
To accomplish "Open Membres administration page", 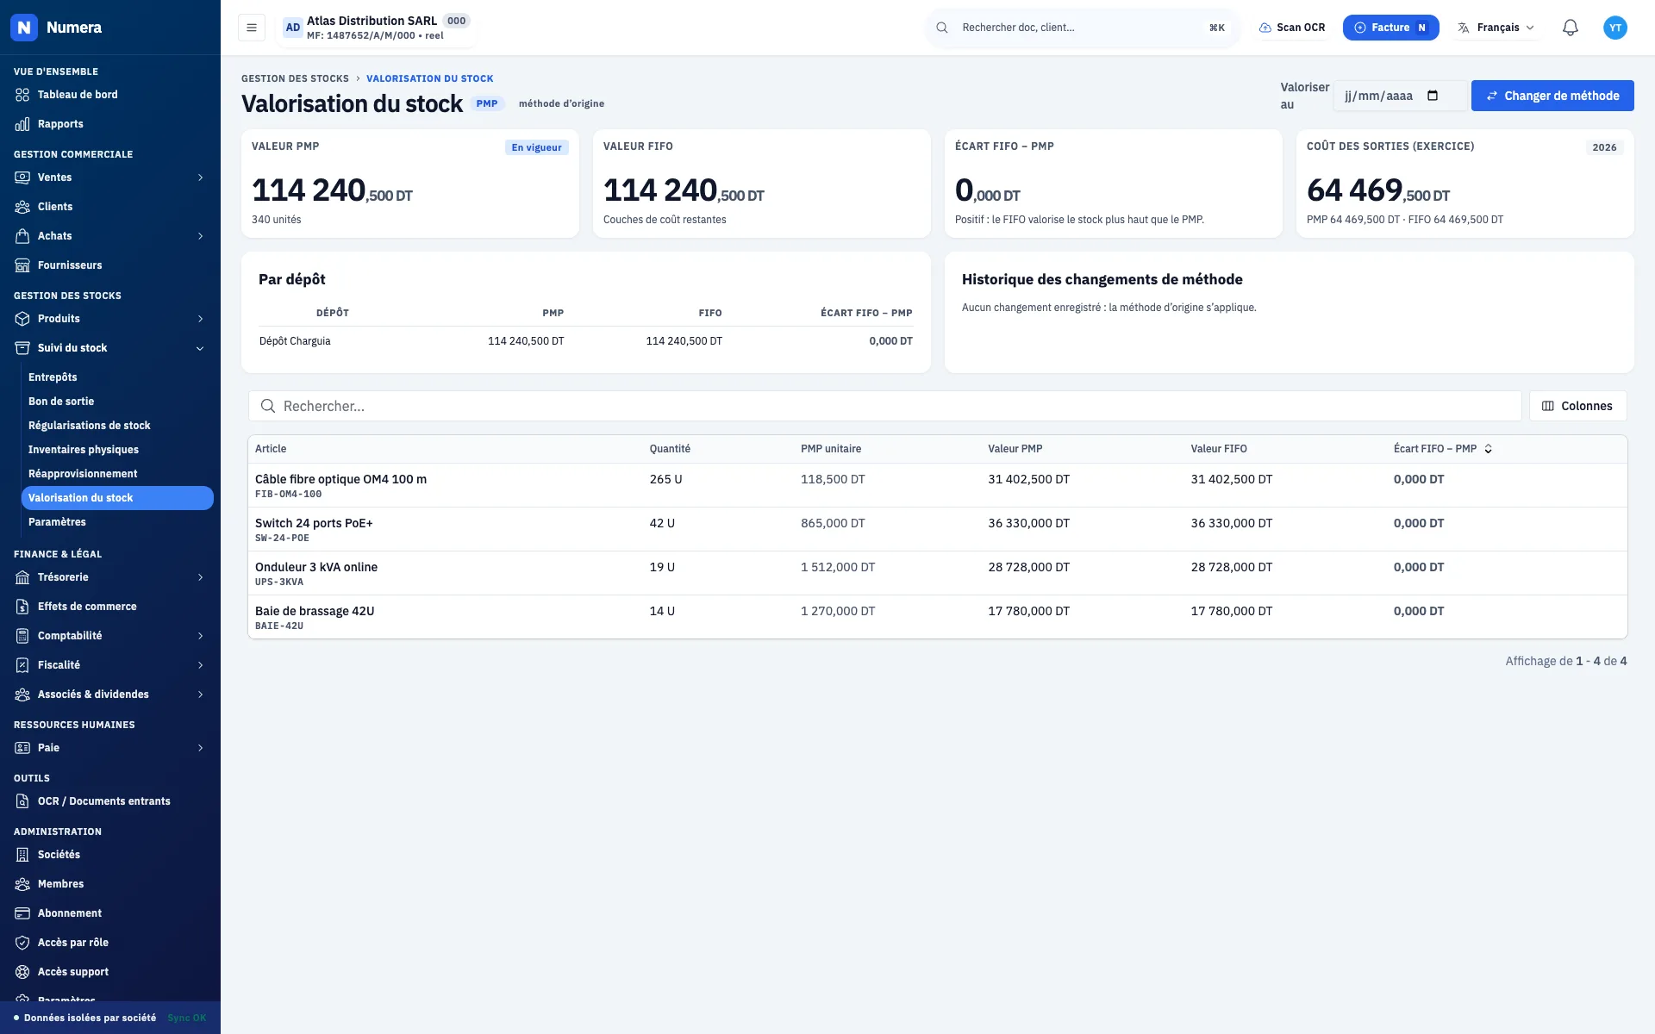I will 110,884.
